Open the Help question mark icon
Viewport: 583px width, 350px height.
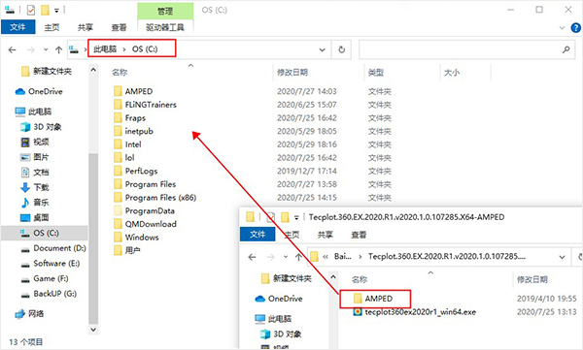coord(575,28)
